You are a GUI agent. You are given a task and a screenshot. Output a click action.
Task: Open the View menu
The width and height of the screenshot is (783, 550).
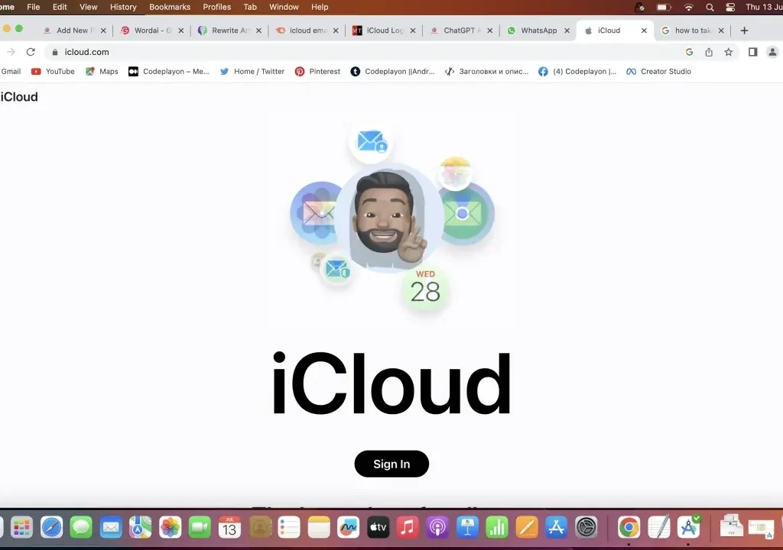click(89, 7)
